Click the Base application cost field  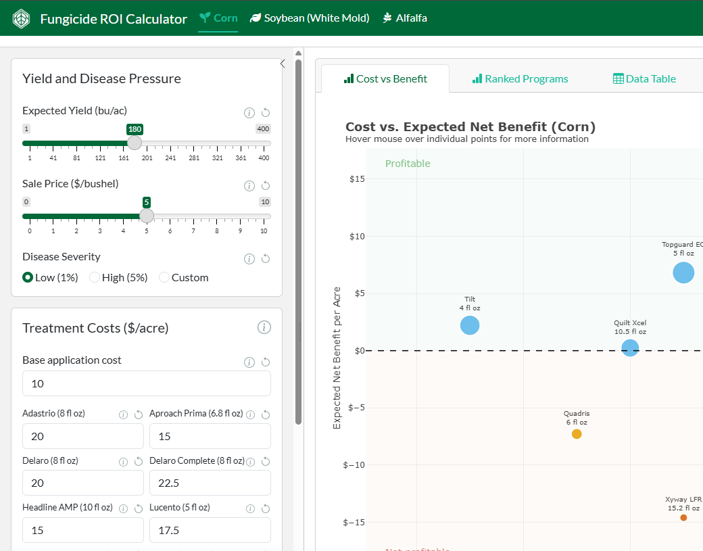click(147, 384)
